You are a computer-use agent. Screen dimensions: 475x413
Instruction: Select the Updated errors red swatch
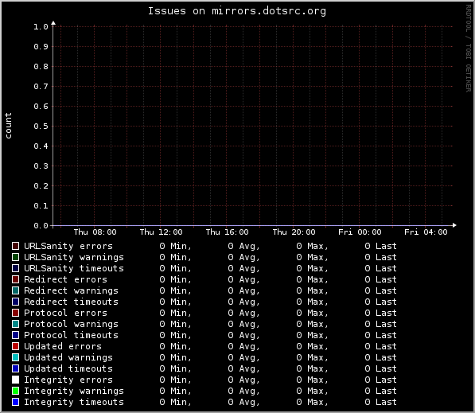click(15, 346)
